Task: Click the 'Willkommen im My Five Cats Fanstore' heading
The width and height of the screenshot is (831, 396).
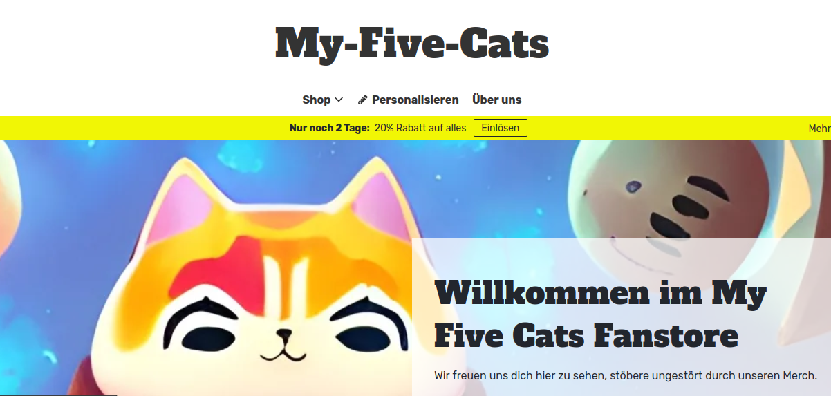Action: [600, 315]
